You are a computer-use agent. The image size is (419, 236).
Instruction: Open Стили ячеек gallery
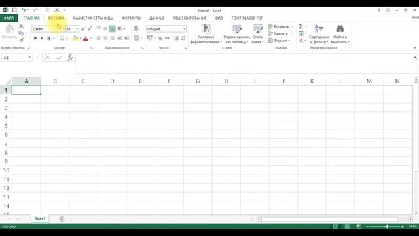point(258,34)
